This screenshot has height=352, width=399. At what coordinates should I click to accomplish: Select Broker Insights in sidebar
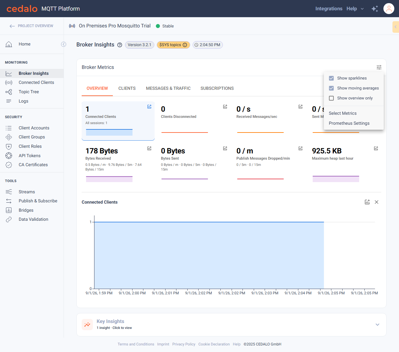(32, 74)
